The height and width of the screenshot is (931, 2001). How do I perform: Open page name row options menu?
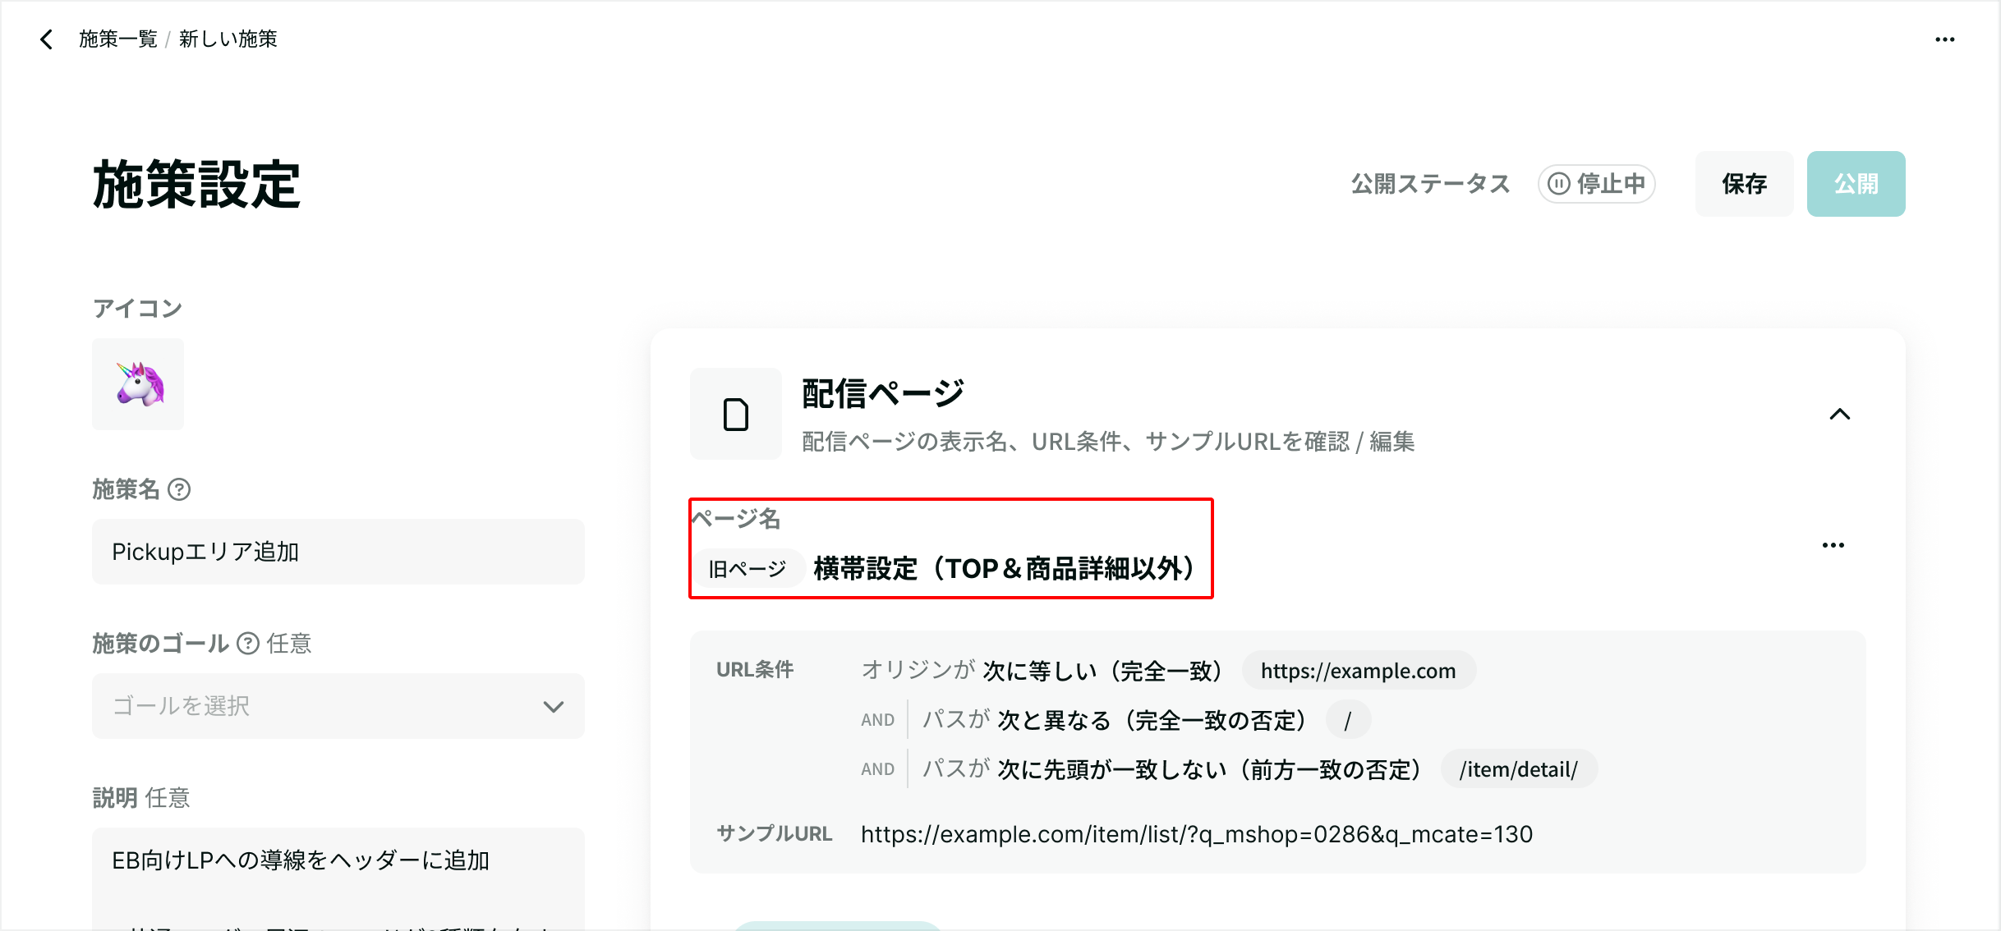(1833, 545)
